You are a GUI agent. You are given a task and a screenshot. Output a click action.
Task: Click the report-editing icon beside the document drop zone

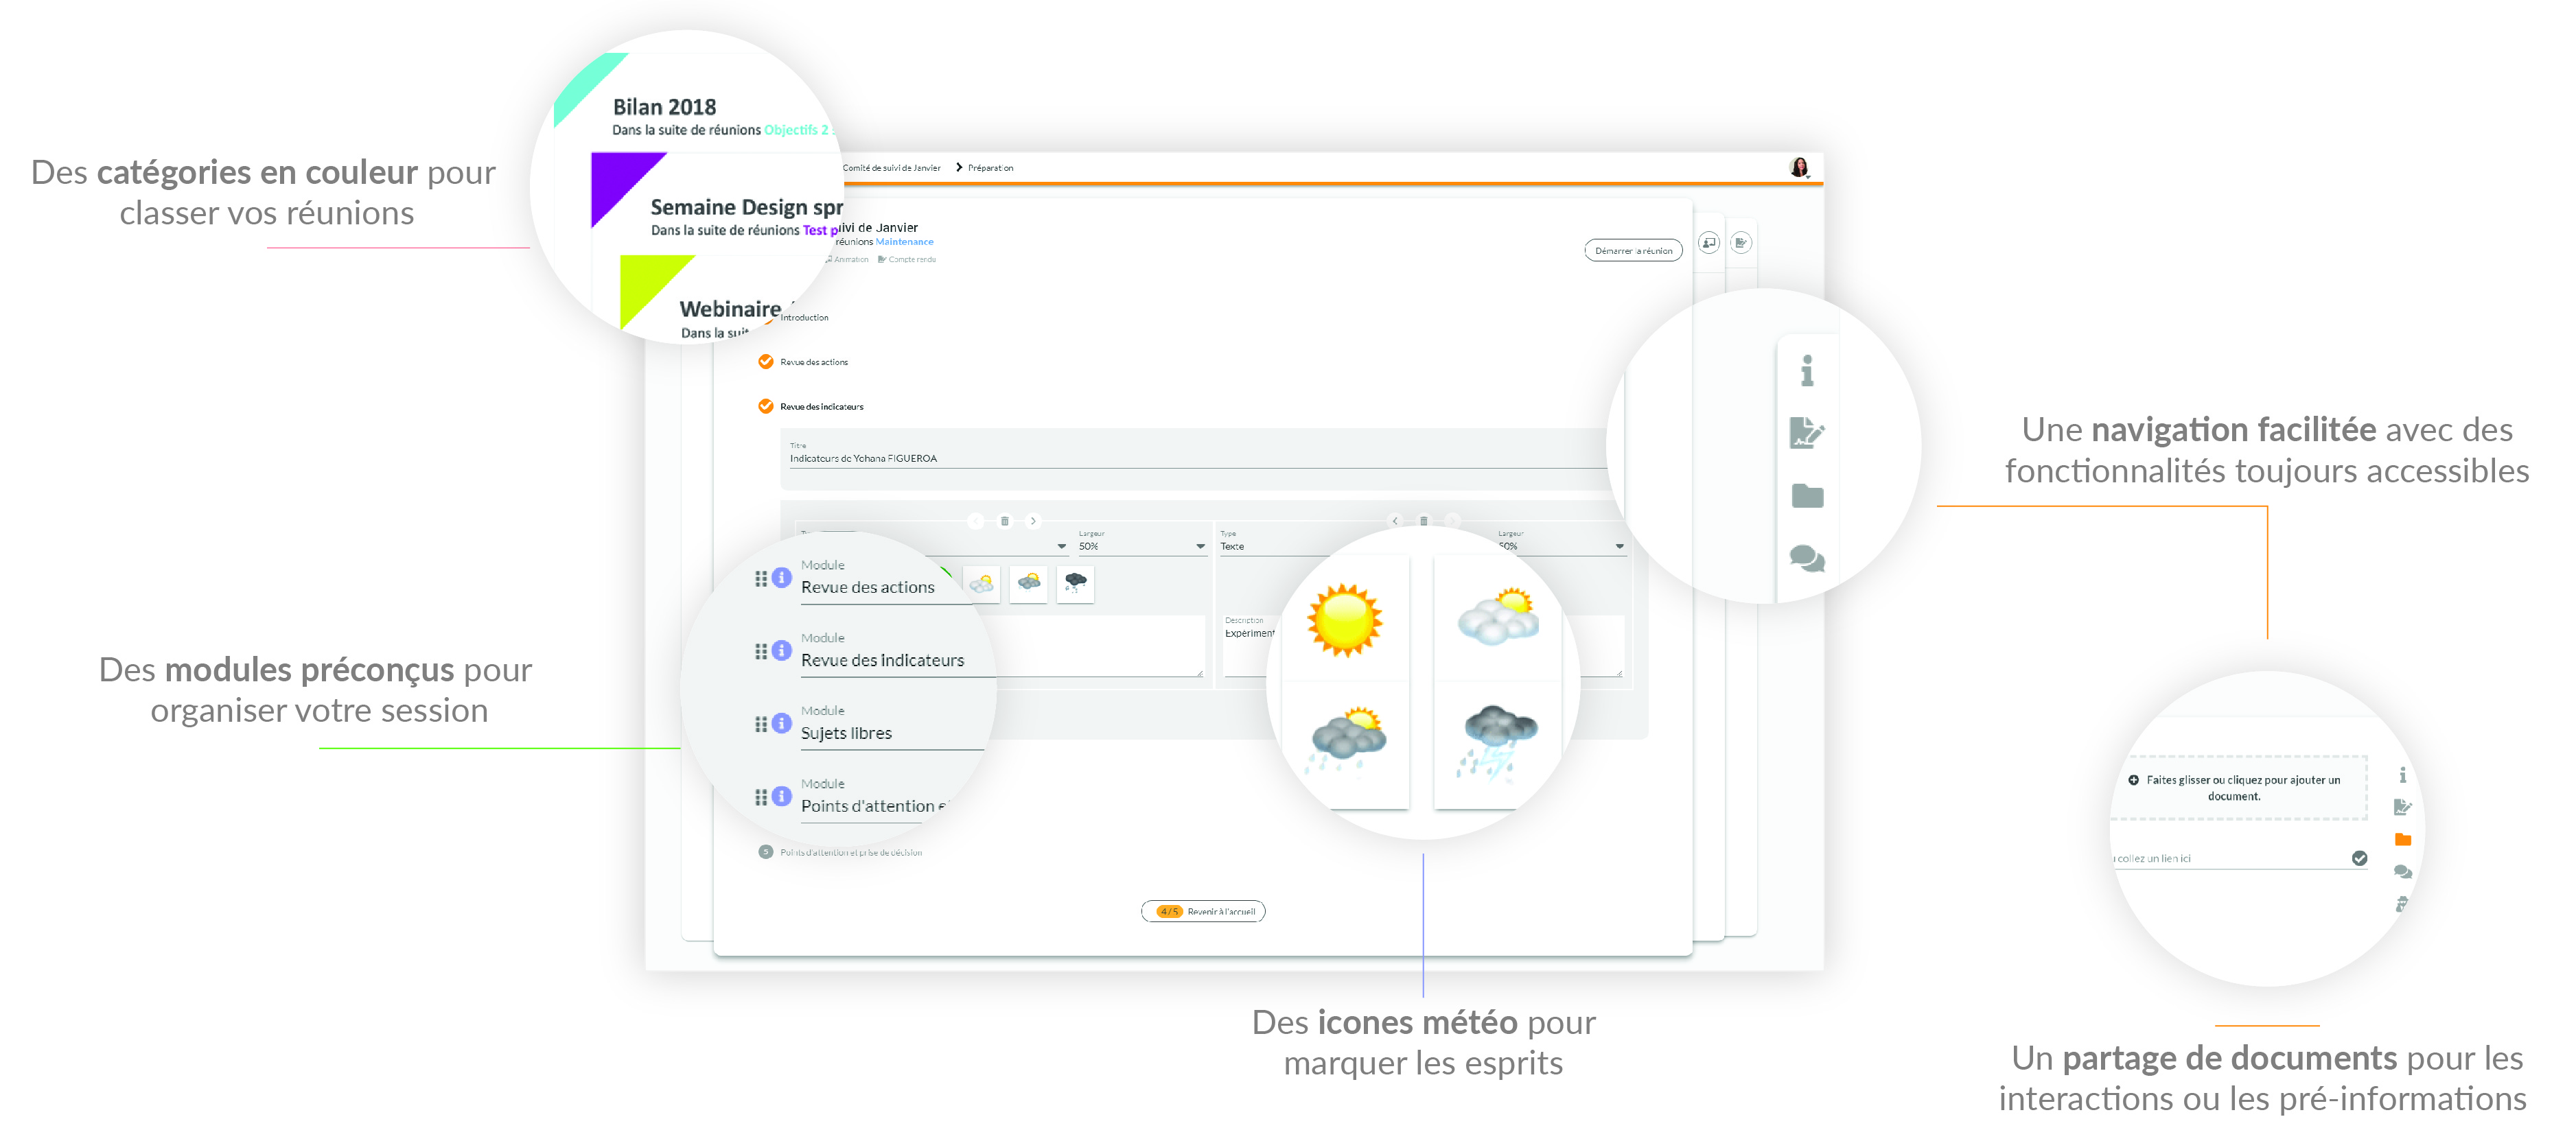point(2402,807)
